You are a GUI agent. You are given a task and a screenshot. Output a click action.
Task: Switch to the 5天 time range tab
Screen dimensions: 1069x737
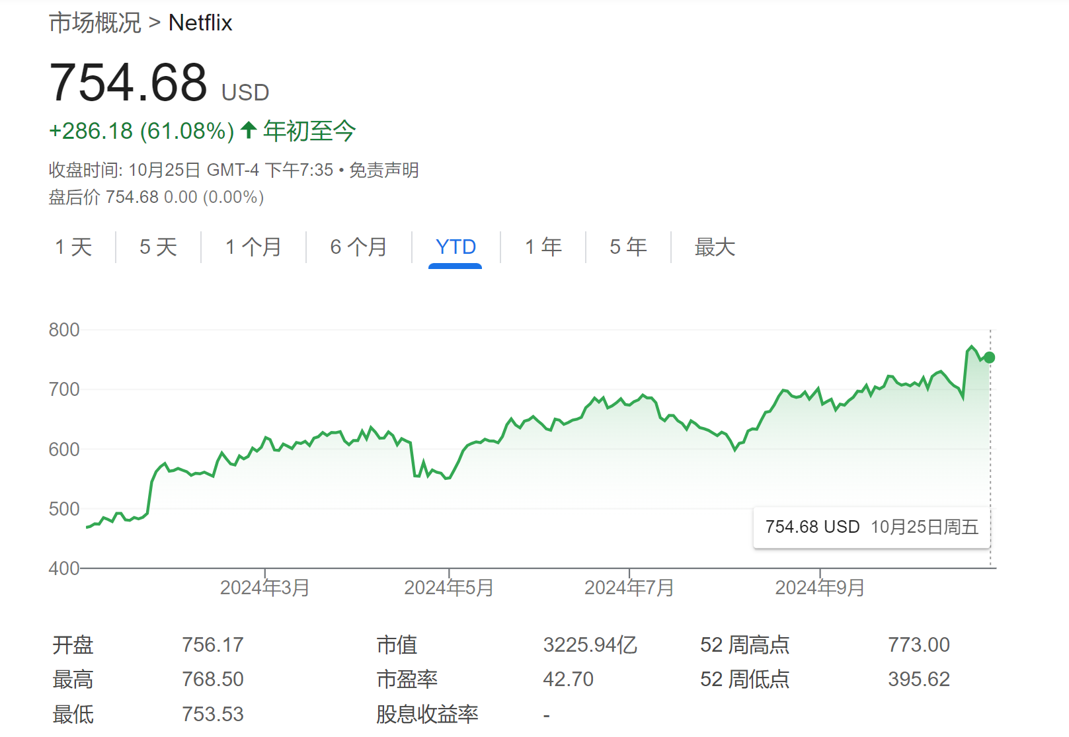tap(156, 247)
